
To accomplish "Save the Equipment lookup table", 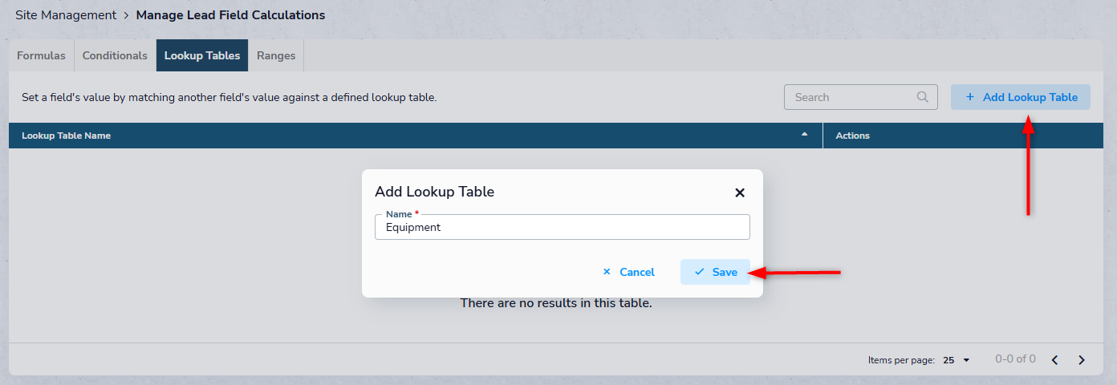I will pyautogui.click(x=715, y=272).
